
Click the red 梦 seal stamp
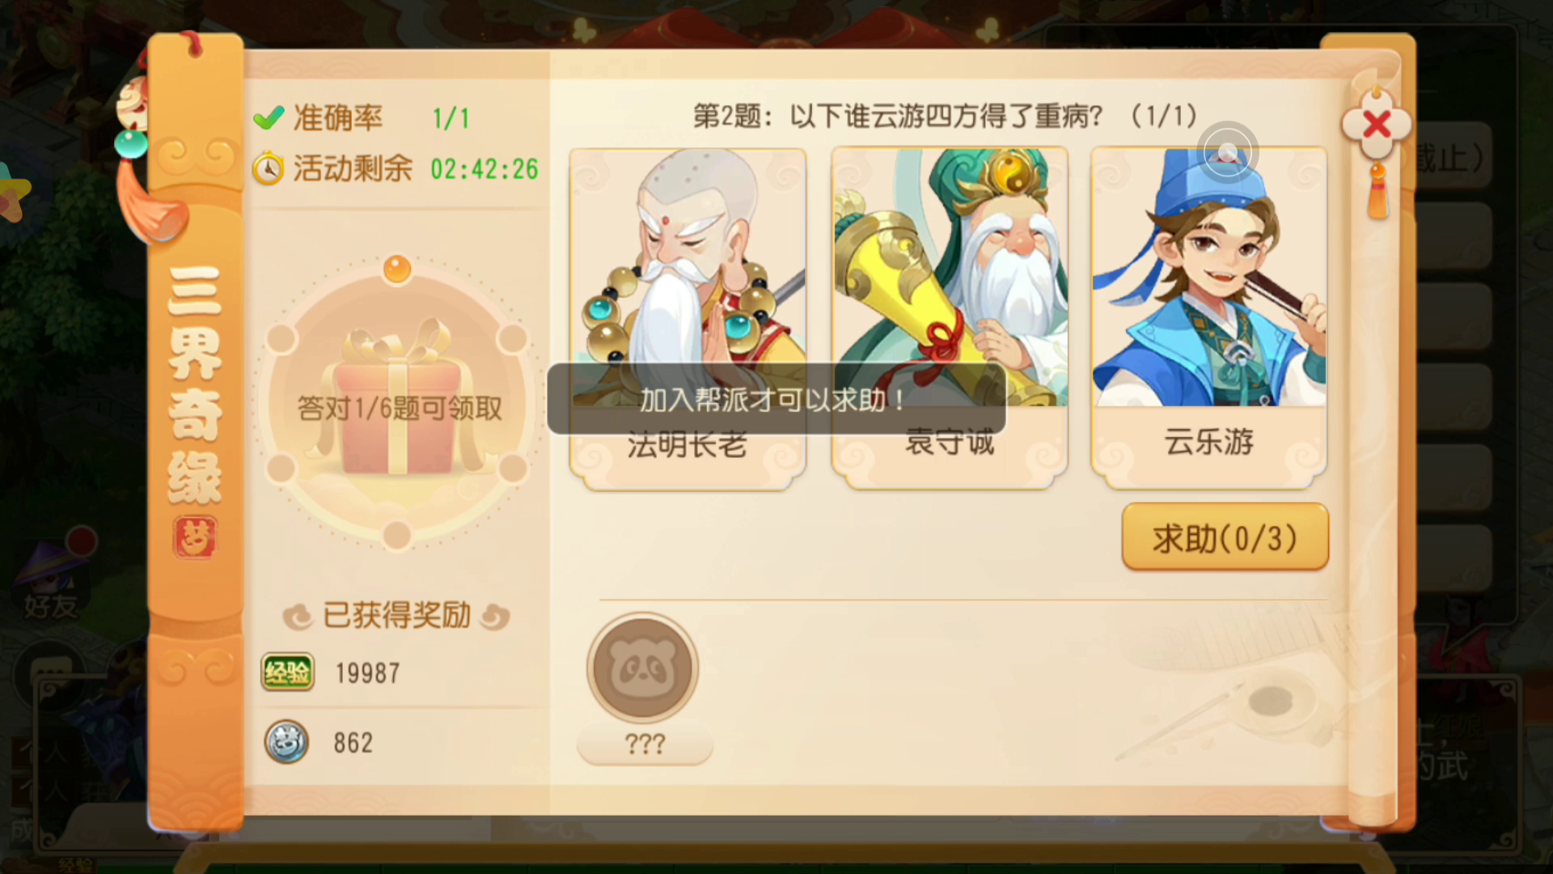[195, 537]
